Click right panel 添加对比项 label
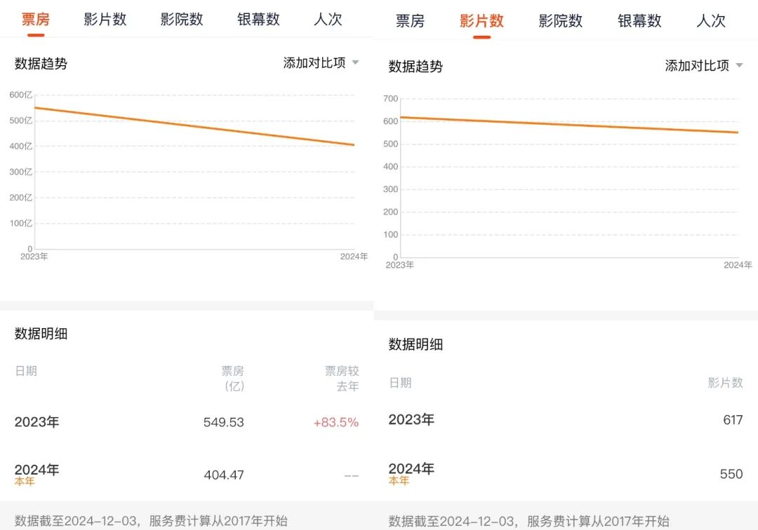Screen dimensions: 758x530 [x=697, y=66]
